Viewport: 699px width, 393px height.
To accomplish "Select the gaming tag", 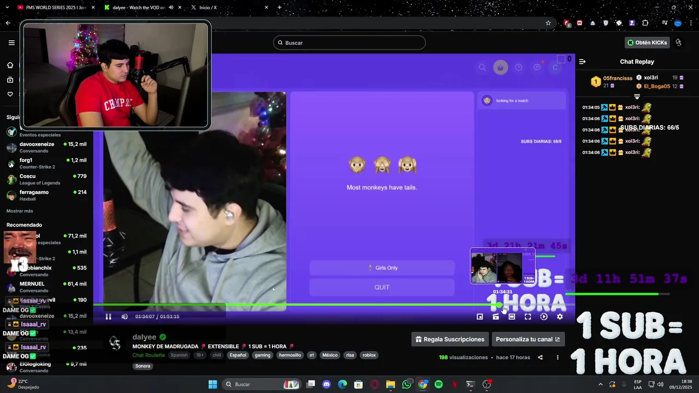I will (263, 355).
